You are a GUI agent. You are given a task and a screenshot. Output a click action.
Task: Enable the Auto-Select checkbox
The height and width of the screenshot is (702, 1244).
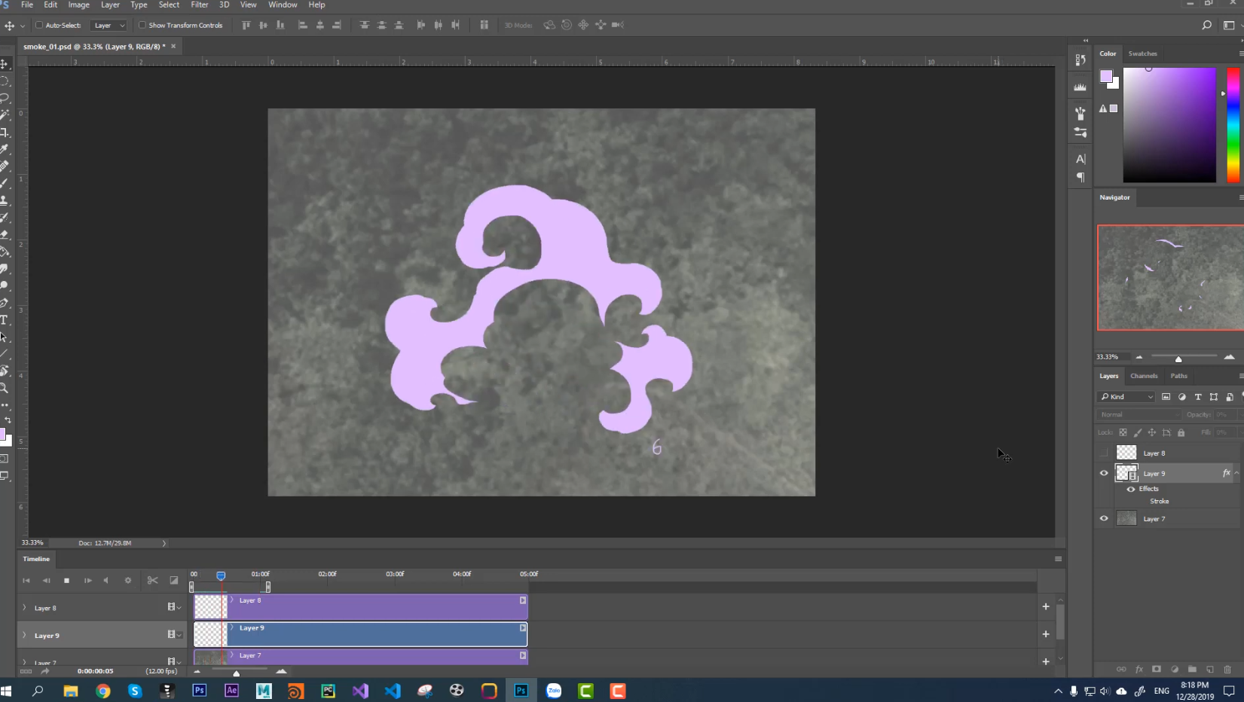click(x=39, y=25)
